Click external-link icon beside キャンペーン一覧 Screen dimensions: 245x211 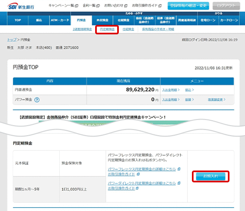[x=76, y=6]
